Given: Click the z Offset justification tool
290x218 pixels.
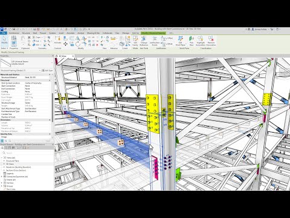Looking at the screenshot, I should point(167,44).
